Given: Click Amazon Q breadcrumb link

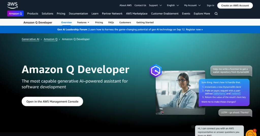Looking at the screenshot, I should tap(51, 39).
